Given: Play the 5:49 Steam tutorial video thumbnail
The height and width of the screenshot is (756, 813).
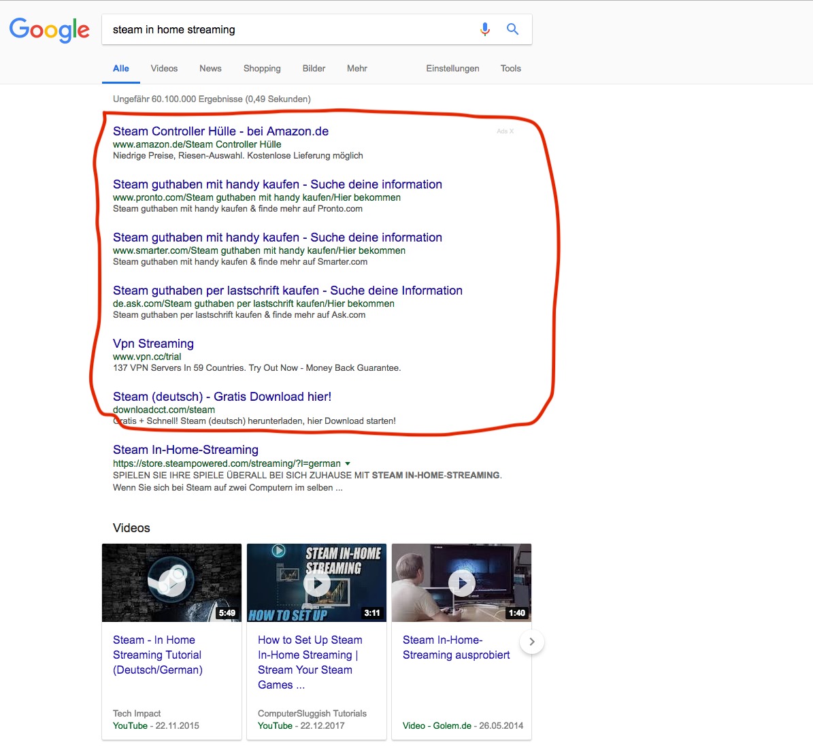Looking at the screenshot, I should 171,582.
